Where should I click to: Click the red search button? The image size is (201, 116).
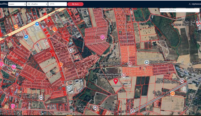(x=75, y=4)
